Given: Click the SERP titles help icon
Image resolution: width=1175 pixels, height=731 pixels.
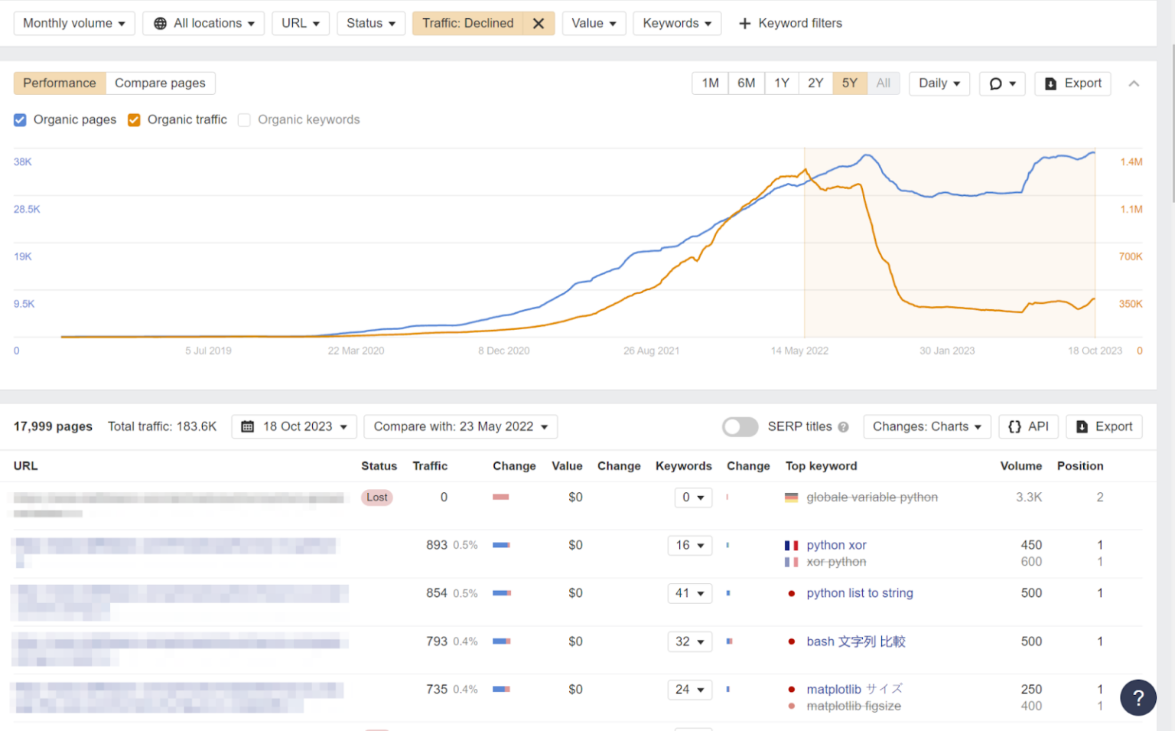Looking at the screenshot, I should (x=843, y=427).
